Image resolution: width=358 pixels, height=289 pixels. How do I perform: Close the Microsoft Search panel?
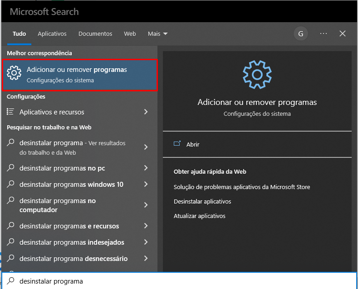point(342,33)
